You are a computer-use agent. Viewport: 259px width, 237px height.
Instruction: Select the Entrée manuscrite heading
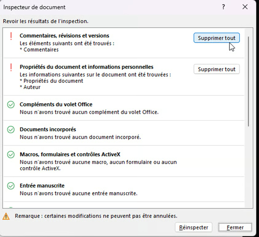42,186
